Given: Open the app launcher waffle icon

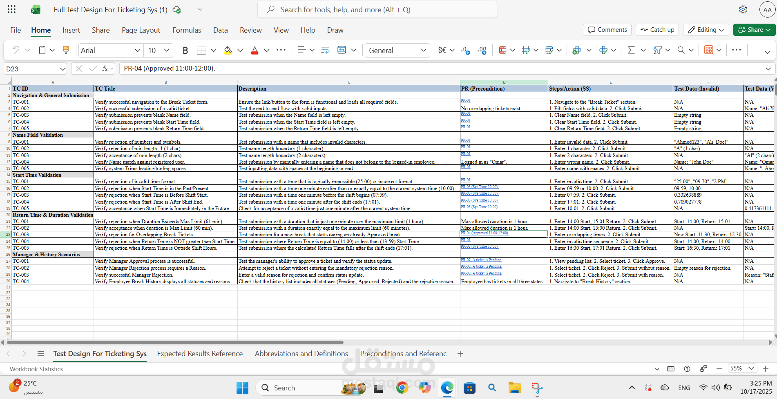Looking at the screenshot, I should coord(11,9).
